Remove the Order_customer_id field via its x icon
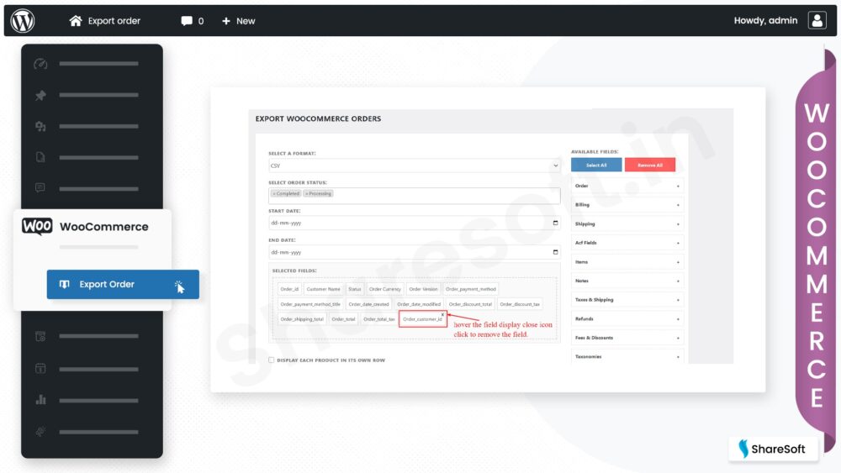841x473 pixels. (442, 314)
